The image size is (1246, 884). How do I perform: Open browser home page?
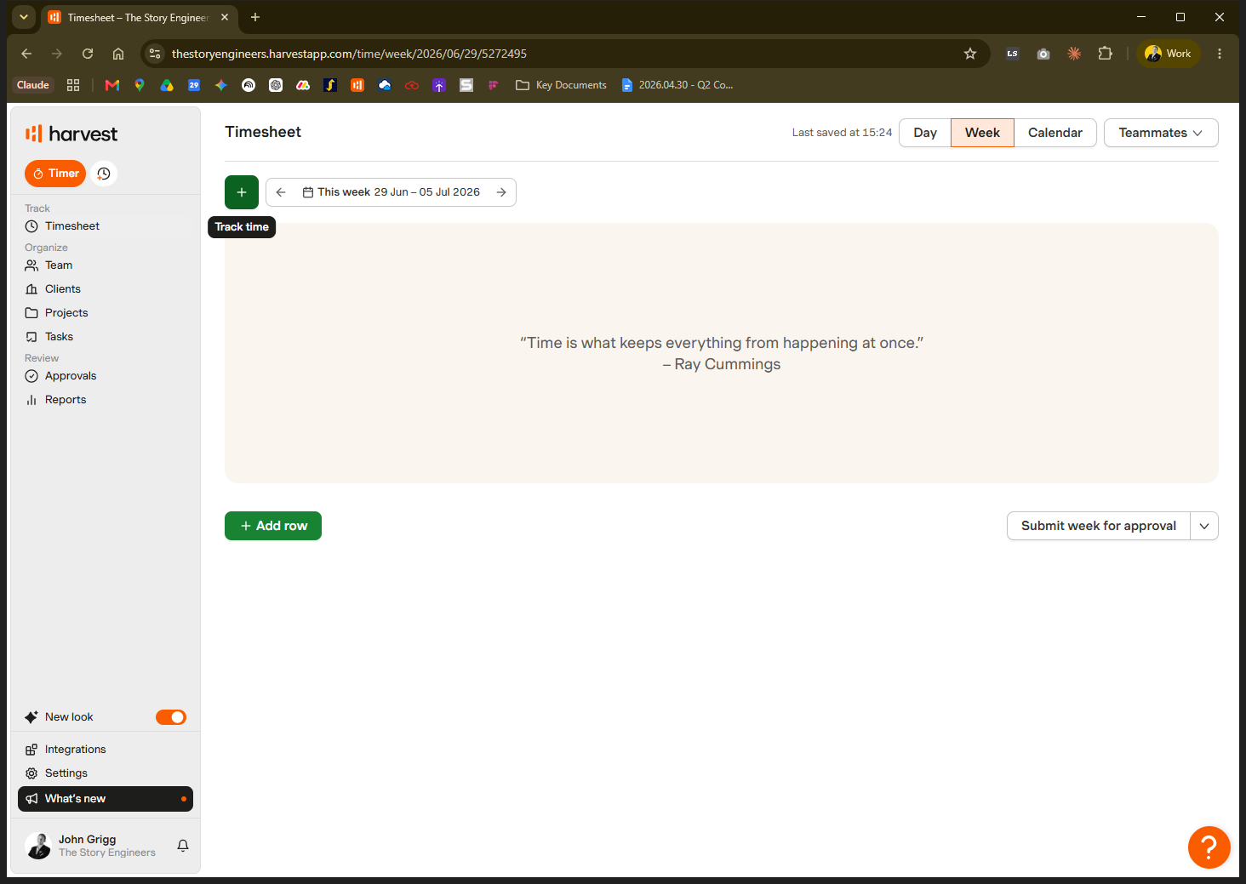point(118,54)
